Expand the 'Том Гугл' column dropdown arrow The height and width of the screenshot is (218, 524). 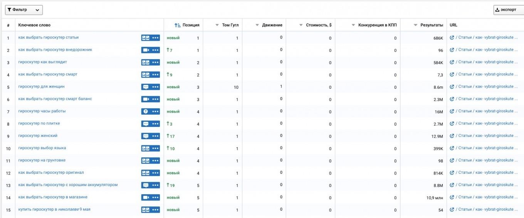tap(217, 25)
